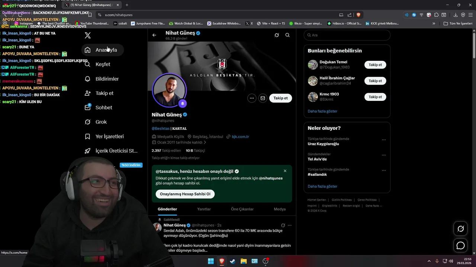This screenshot has width=476, height=267.
Task: Click the X logo in sidebar
Action: (88, 35)
